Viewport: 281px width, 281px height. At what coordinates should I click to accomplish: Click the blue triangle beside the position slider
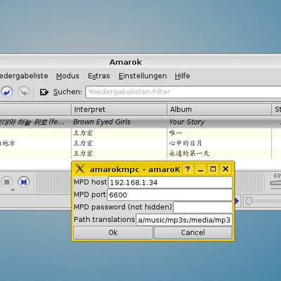[x=237, y=201]
